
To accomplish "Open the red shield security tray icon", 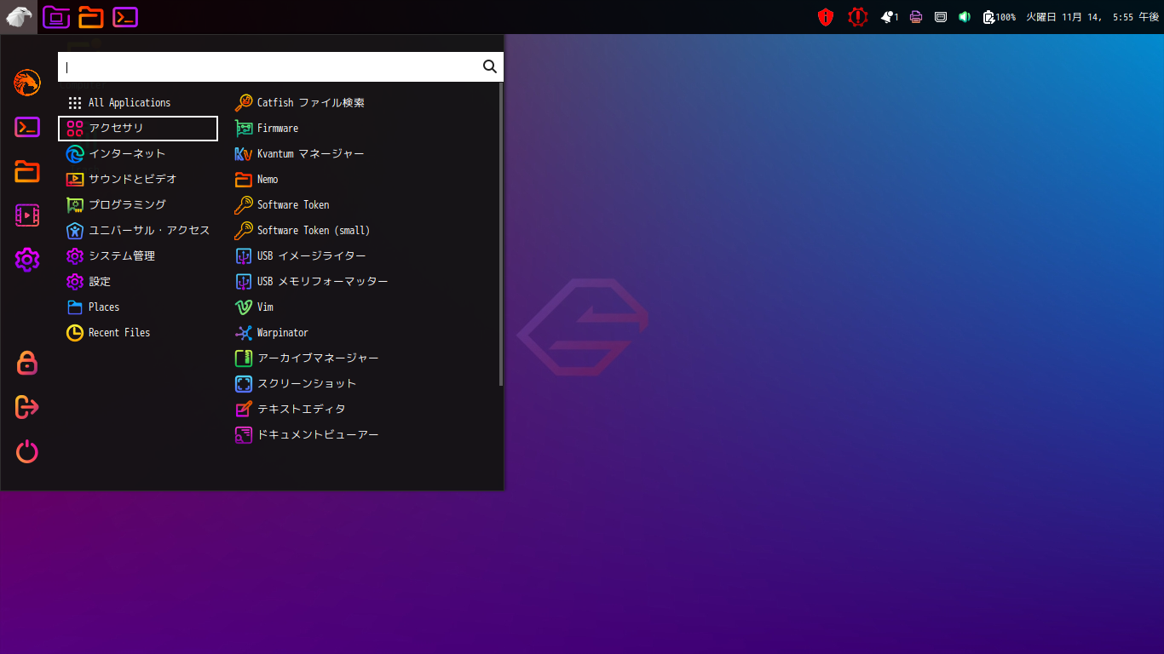I will 825,17.
